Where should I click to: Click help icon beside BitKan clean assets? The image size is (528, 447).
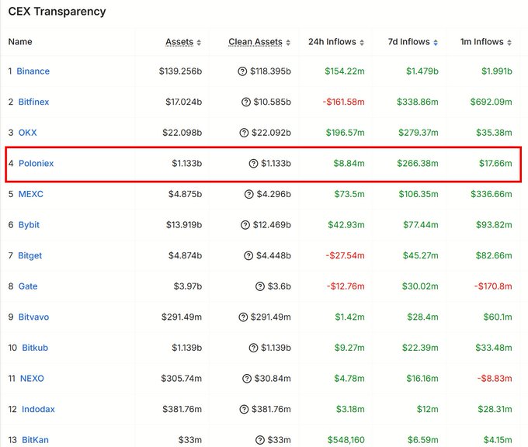point(260,440)
